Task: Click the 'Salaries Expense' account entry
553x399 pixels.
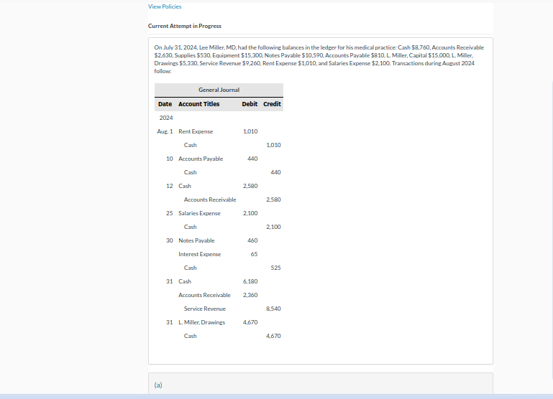Action: [x=199, y=214]
